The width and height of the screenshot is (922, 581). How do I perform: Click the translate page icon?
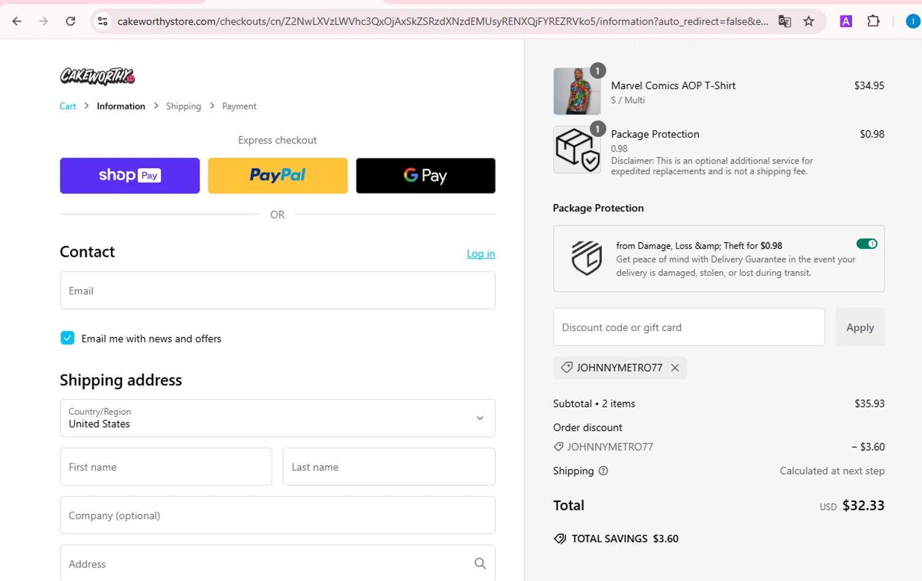(784, 21)
